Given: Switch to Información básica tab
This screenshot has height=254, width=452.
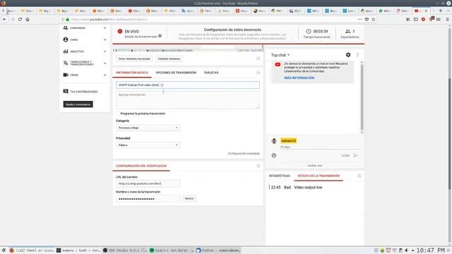Looking at the screenshot, I should coord(132,73).
